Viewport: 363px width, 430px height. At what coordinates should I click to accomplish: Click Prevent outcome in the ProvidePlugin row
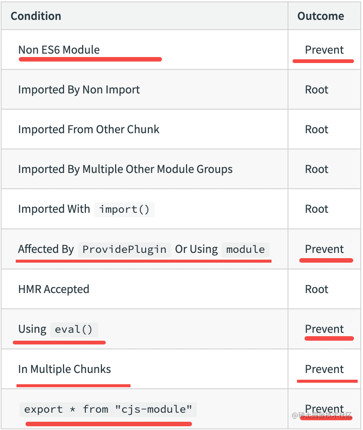tap(324, 249)
